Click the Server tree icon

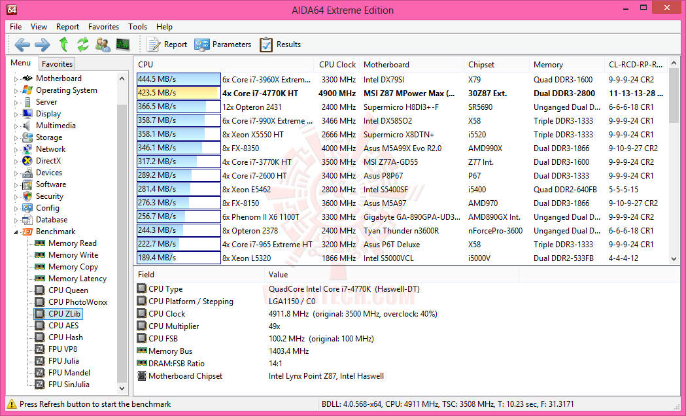pyautogui.click(x=27, y=102)
